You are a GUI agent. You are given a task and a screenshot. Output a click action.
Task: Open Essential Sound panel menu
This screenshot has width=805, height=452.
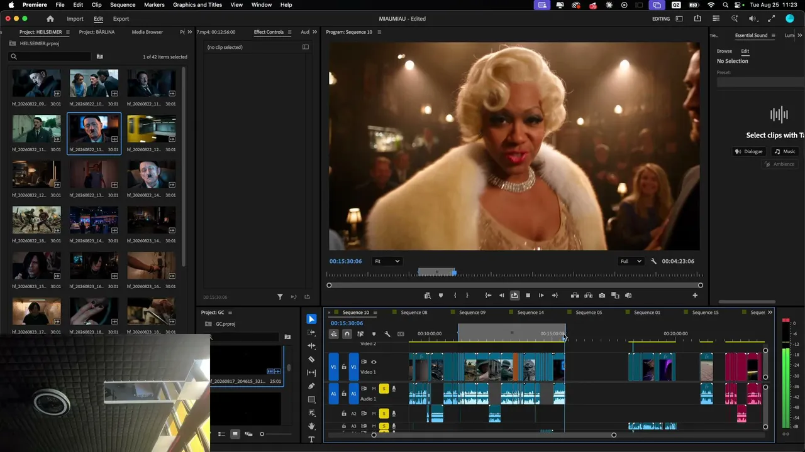pyautogui.click(x=774, y=36)
